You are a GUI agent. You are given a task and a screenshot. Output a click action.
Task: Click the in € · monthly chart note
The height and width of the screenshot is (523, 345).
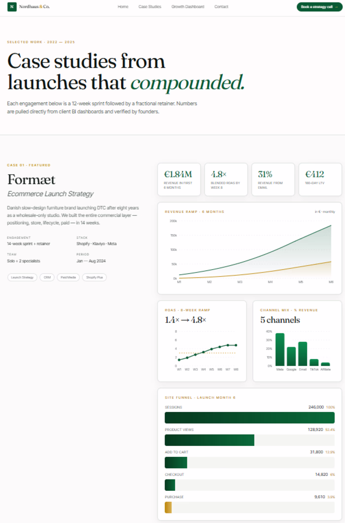325,212
